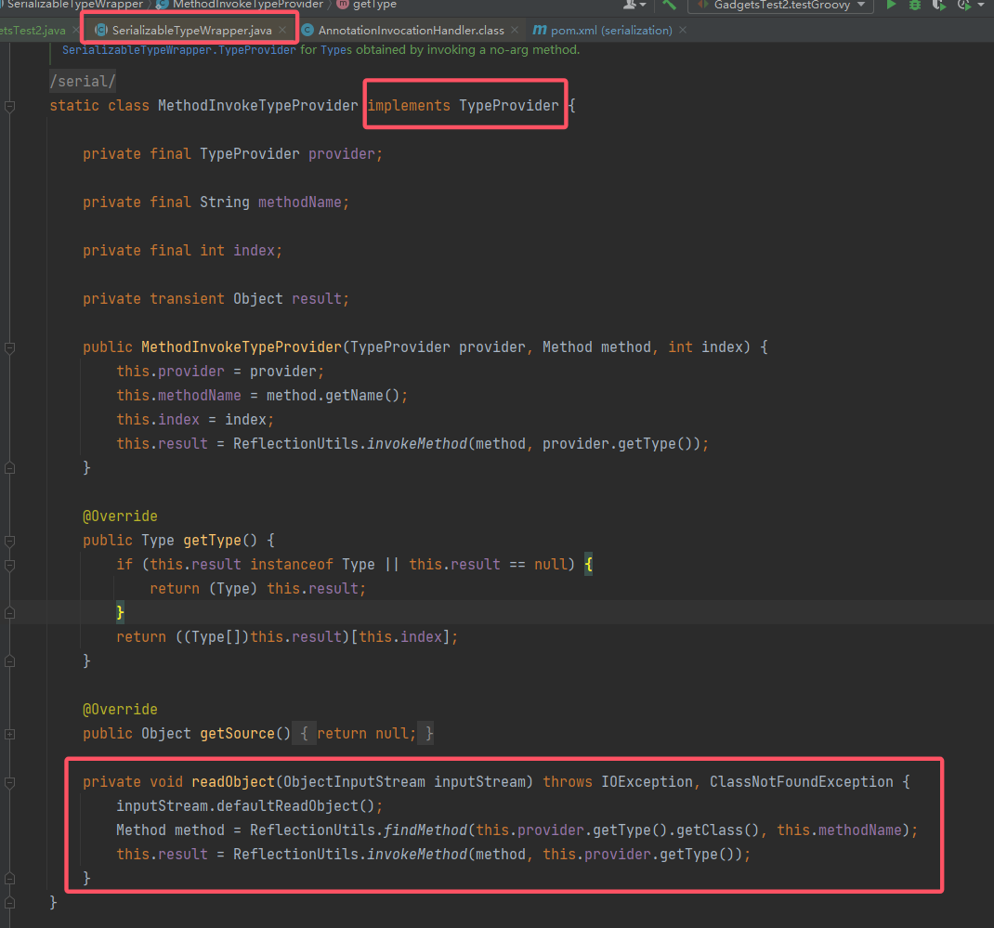Click the SerializableTypeWrapper breadcrumb

click(x=74, y=5)
